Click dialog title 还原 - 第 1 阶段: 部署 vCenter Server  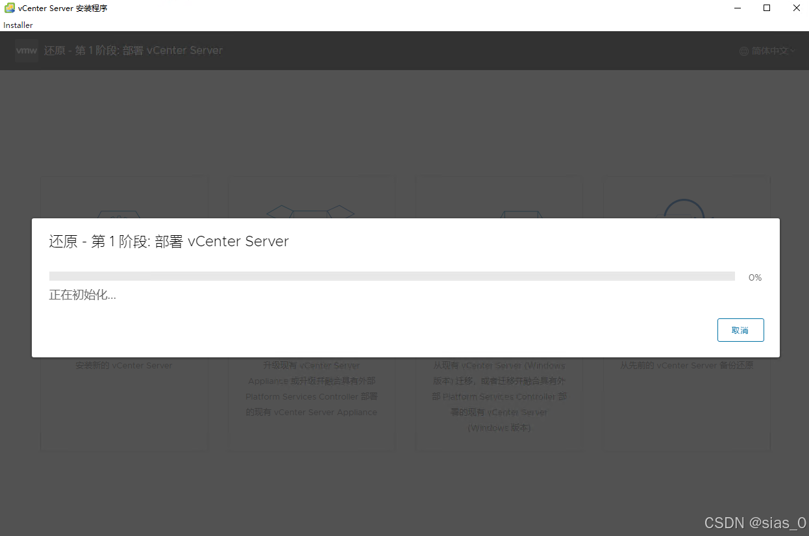[169, 242]
